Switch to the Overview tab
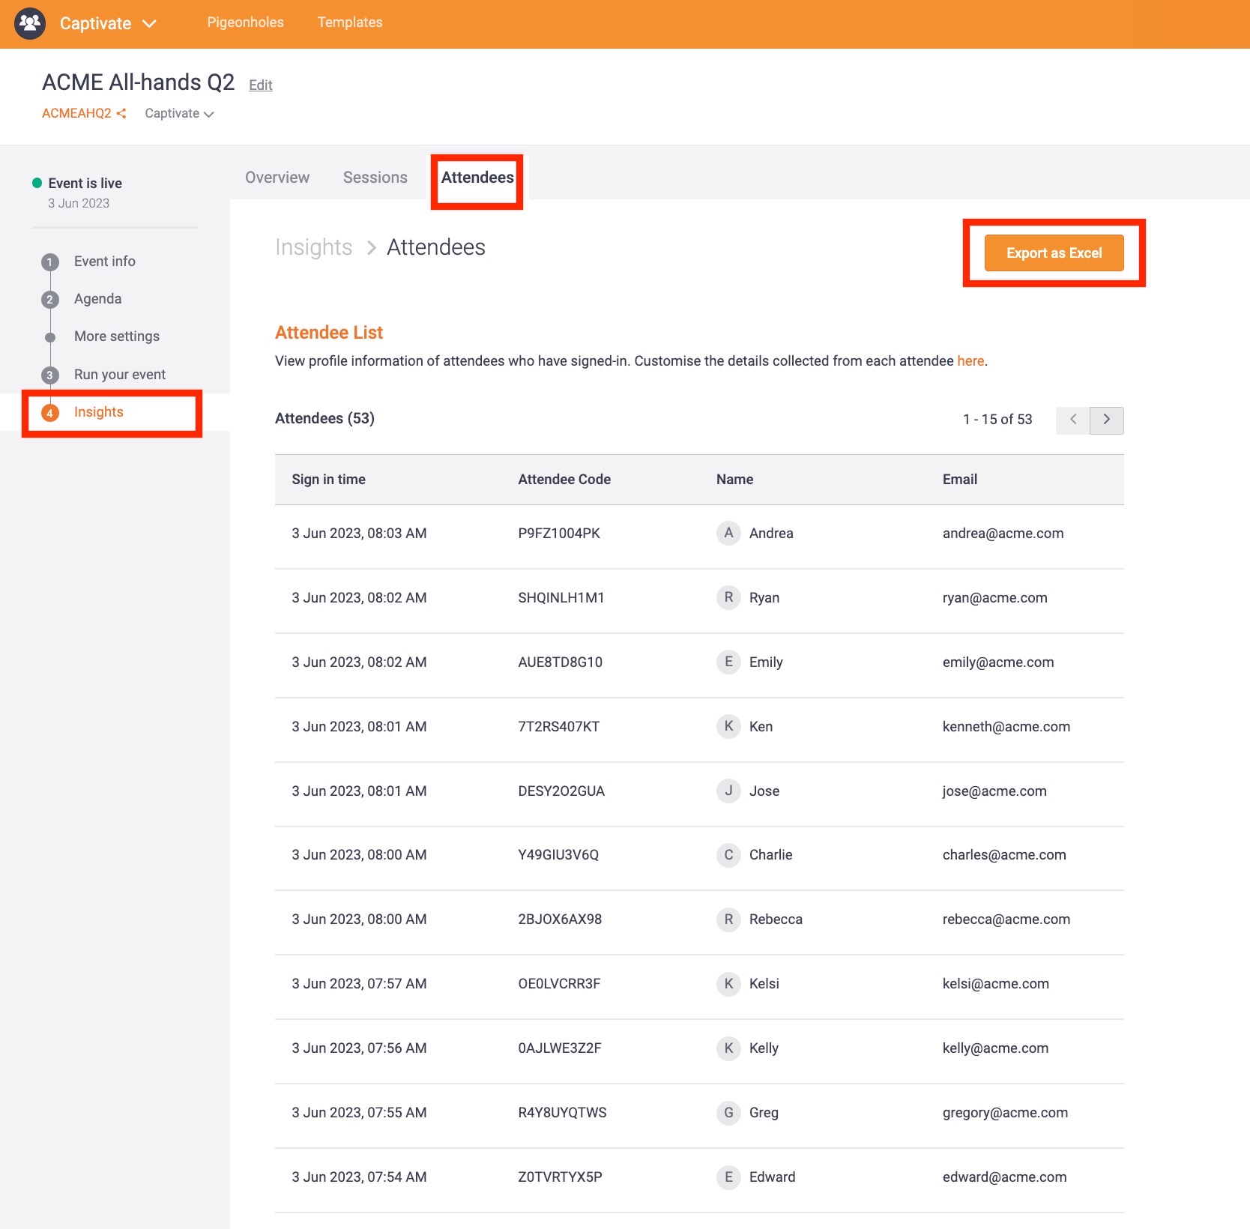The width and height of the screenshot is (1250, 1229). coord(277,178)
